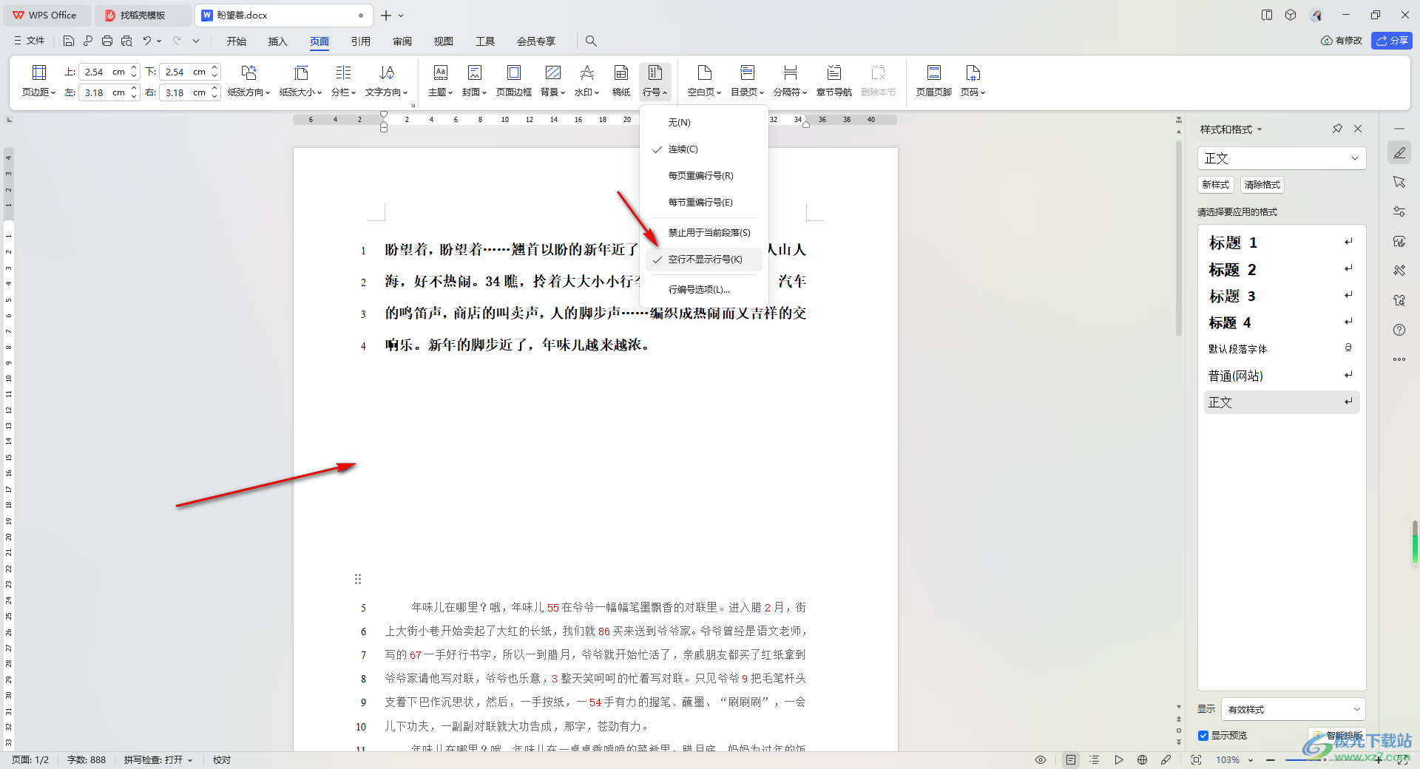Viewport: 1420px width, 769px height.
Task: Click the Page Border icon
Action: point(513,81)
